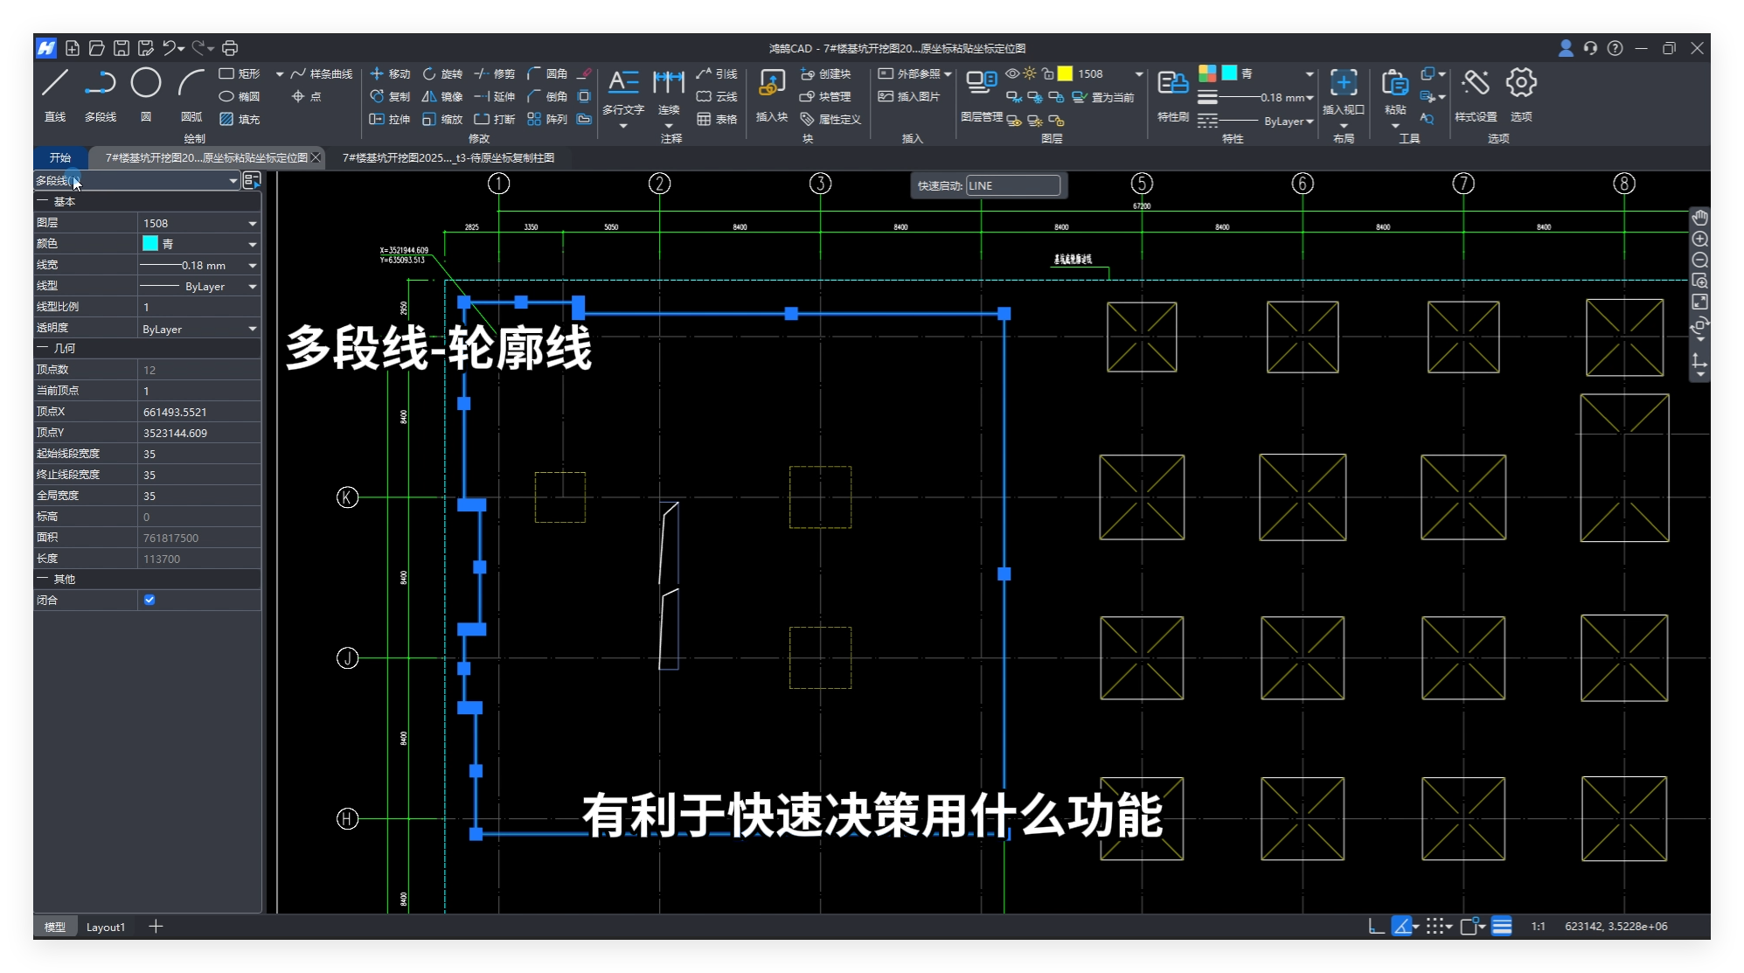Switch to the 开始 tab
1744x973 pixels.
click(x=60, y=157)
